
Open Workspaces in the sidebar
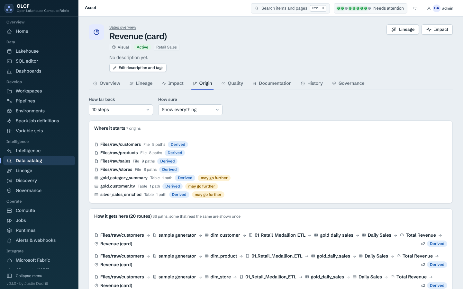pyautogui.click(x=39, y=91)
